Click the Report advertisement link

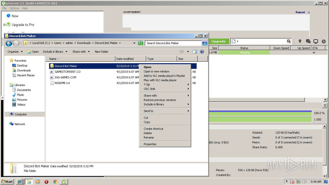[x=300, y=12]
